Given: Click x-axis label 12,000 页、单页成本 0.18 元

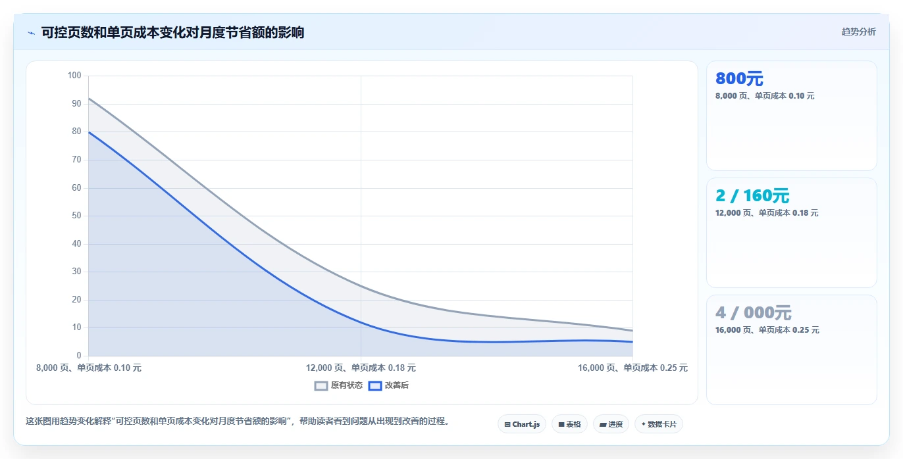Looking at the screenshot, I should 361,368.
